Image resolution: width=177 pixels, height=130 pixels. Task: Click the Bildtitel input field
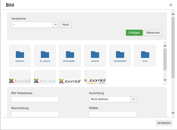[x=112, y=114]
